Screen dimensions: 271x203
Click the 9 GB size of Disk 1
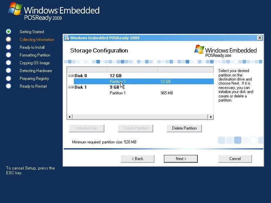point(114,87)
